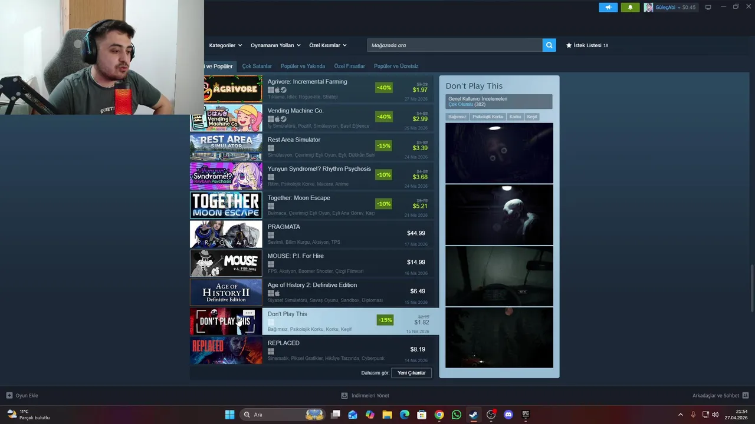755x424 pixels.
Task: Launch Microsoft Edge from the taskbar
Action: pos(405,415)
